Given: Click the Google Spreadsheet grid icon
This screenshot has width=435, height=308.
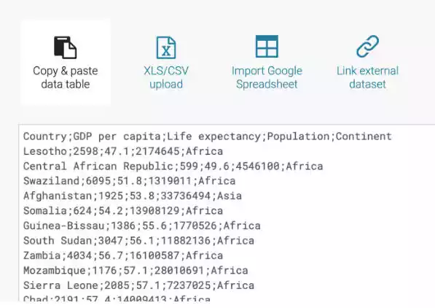Looking at the screenshot, I should click(267, 47).
